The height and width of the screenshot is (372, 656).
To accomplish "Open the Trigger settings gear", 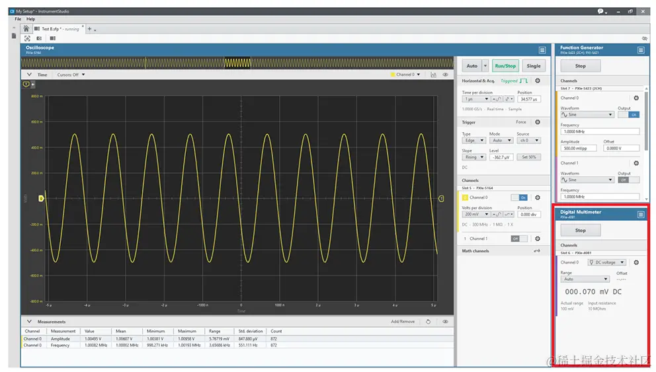I will click(x=538, y=122).
